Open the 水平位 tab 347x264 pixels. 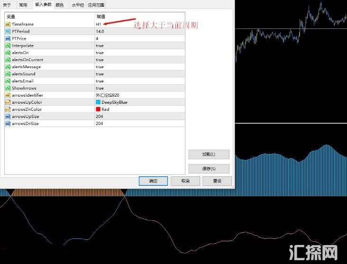coord(77,5)
